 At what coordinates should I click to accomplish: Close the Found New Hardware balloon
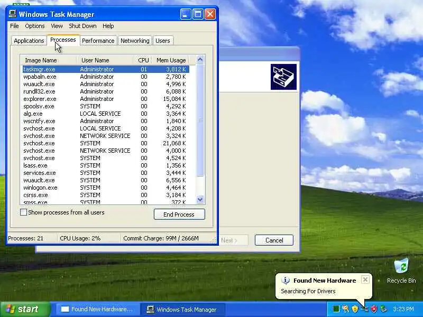pos(365,279)
